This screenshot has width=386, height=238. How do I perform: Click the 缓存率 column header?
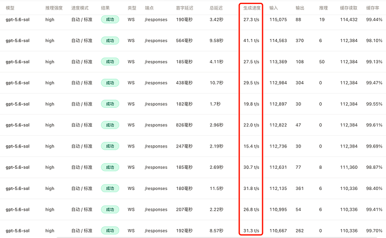[373, 8]
